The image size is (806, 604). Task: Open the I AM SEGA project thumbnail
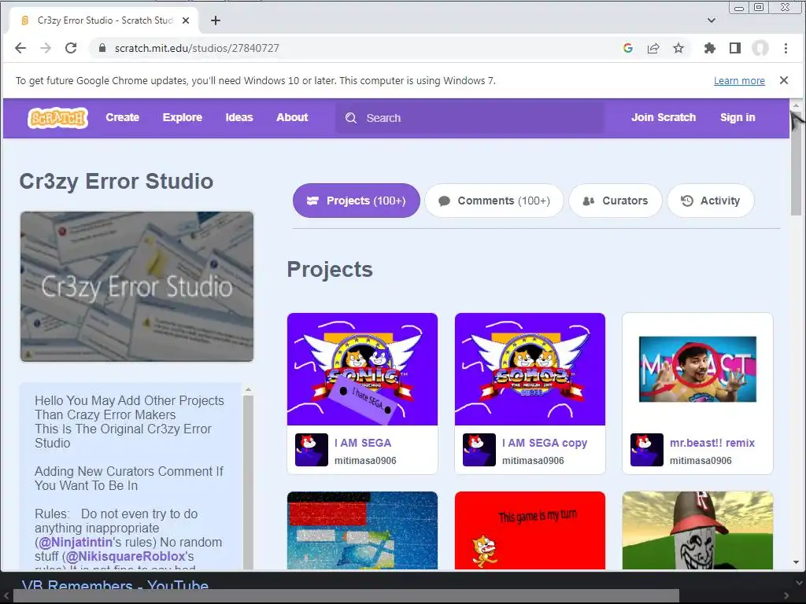(x=362, y=370)
